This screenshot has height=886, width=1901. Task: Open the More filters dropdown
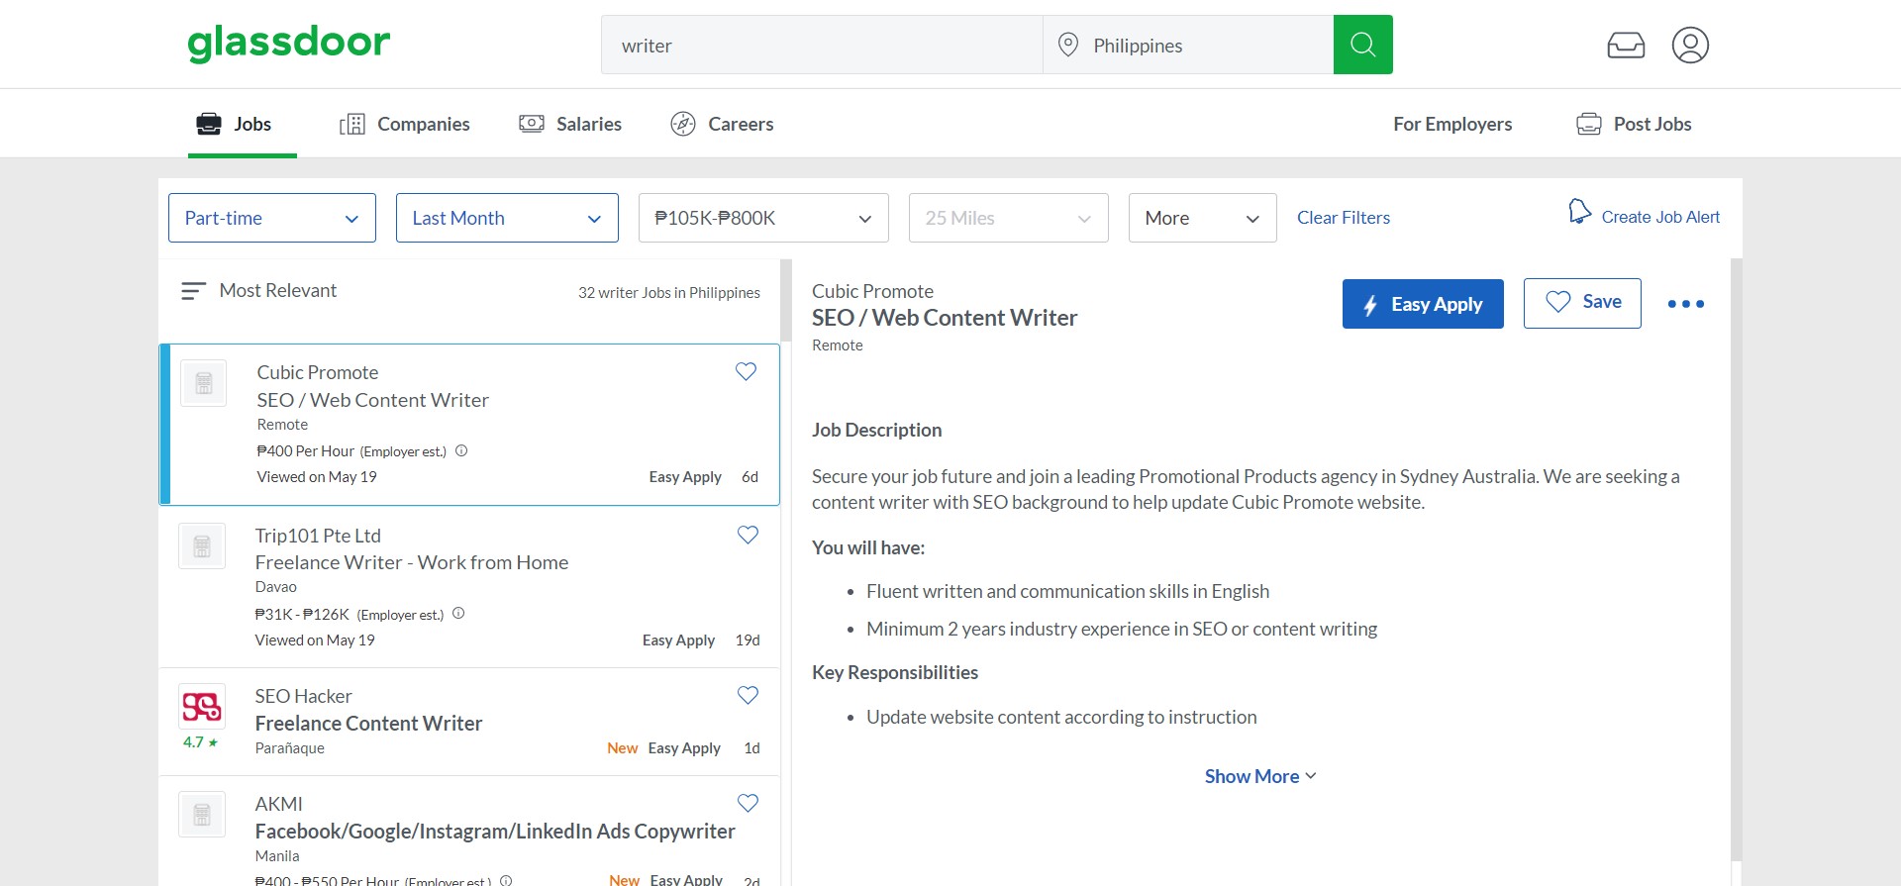pyautogui.click(x=1202, y=218)
